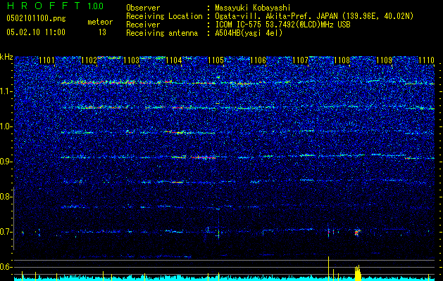443x281 pixels.
Task: Click the Receiving Location value line
Action: pos(314,16)
